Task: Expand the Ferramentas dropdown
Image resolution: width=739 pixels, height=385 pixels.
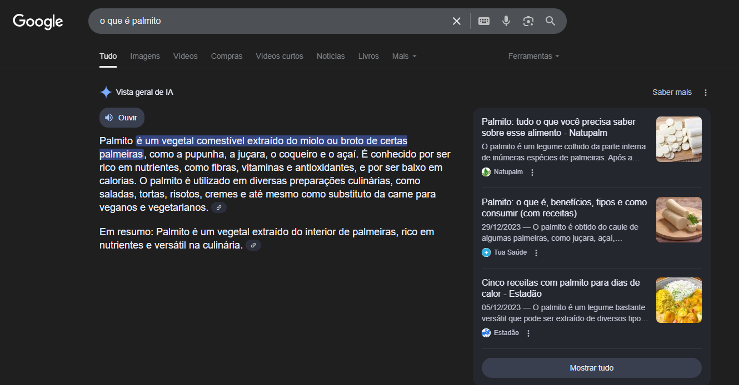Action: [x=533, y=56]
